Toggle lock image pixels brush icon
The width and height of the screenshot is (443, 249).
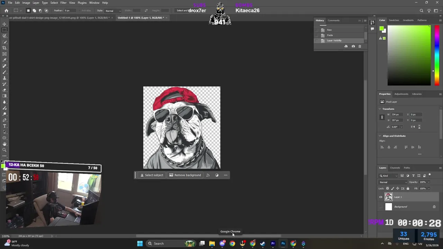click(x=392, y=188)
